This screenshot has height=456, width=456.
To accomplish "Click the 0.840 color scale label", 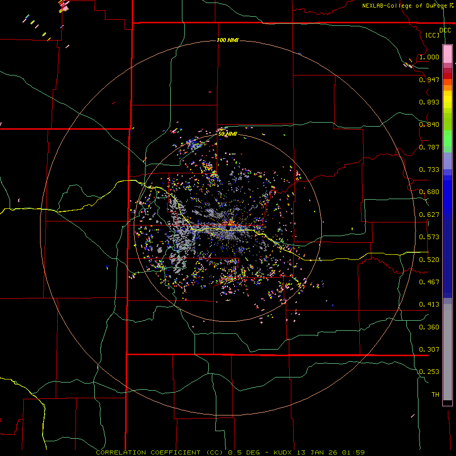I will coord(429,125).
